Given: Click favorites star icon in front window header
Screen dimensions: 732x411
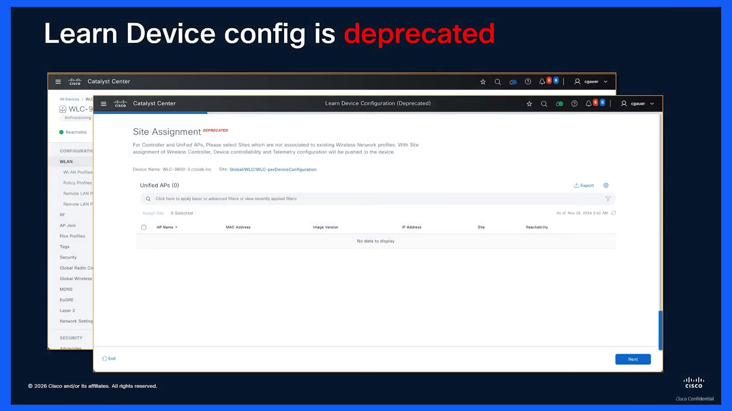Looking at the screenshot, I should coord(529,104).
